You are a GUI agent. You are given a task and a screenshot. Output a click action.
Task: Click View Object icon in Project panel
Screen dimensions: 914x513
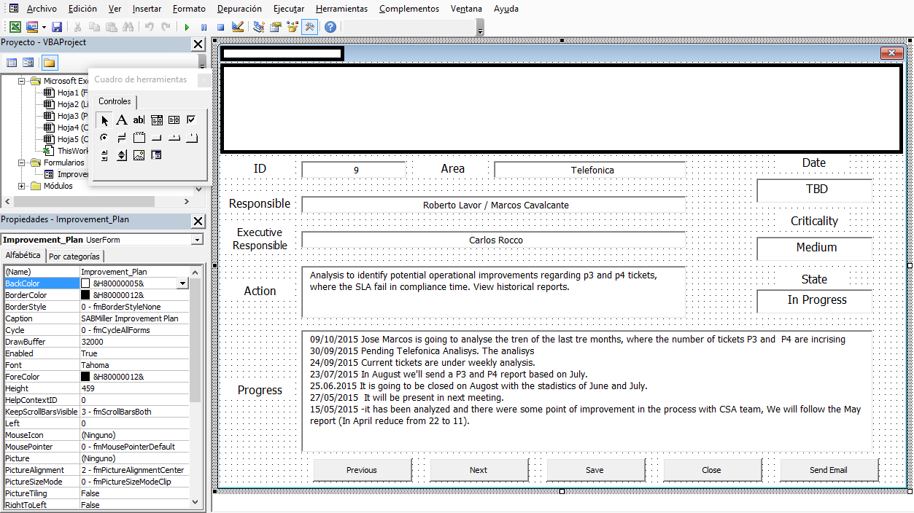point(28,63)
